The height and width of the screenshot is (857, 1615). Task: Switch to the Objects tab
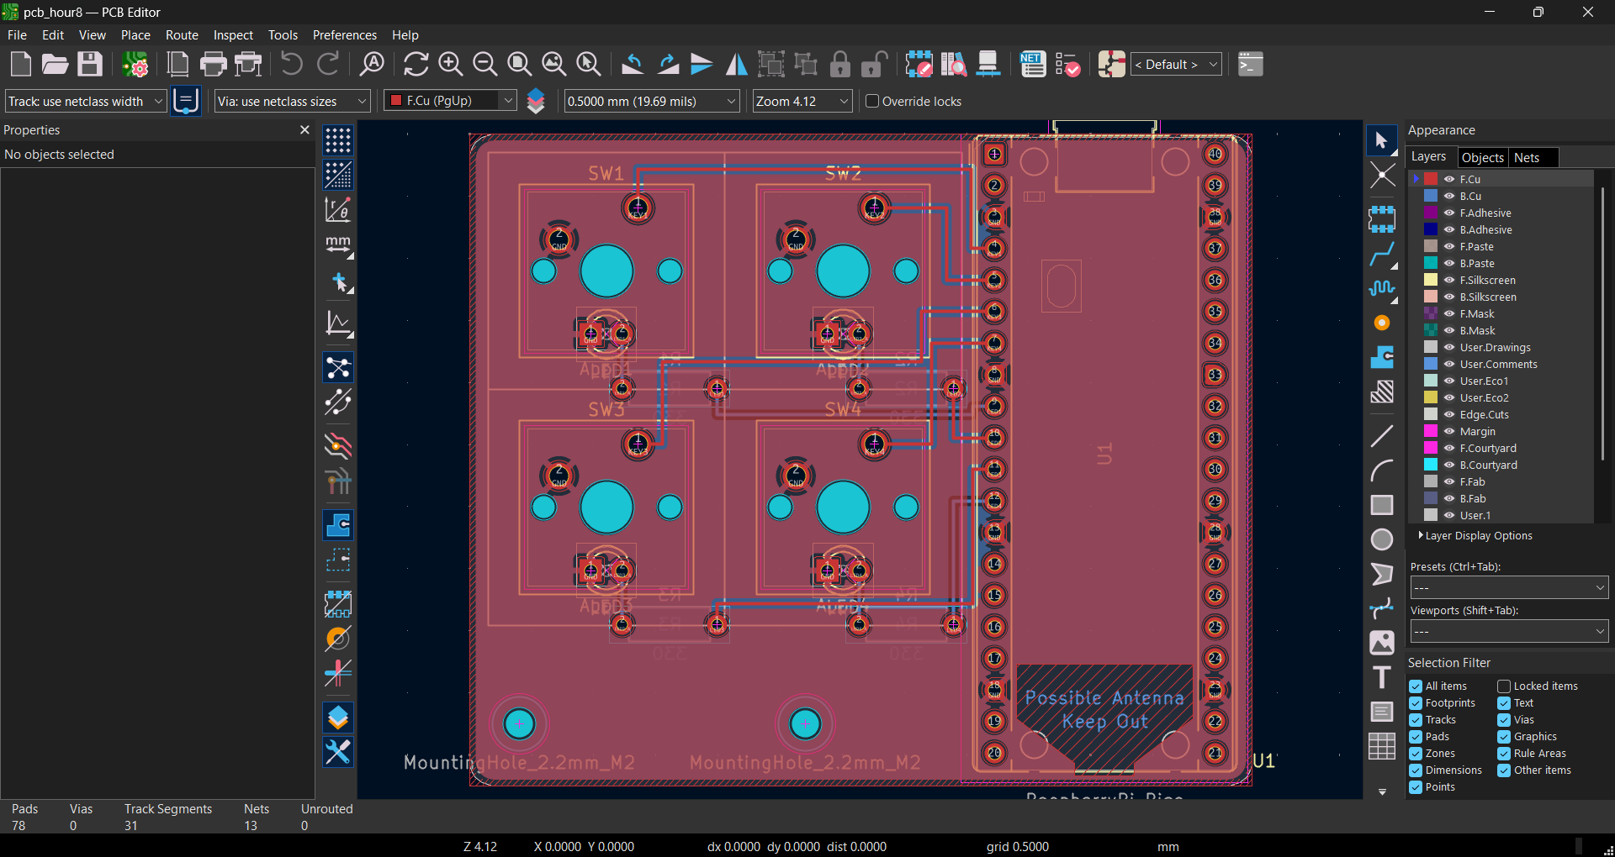(x=1482, y=157)
